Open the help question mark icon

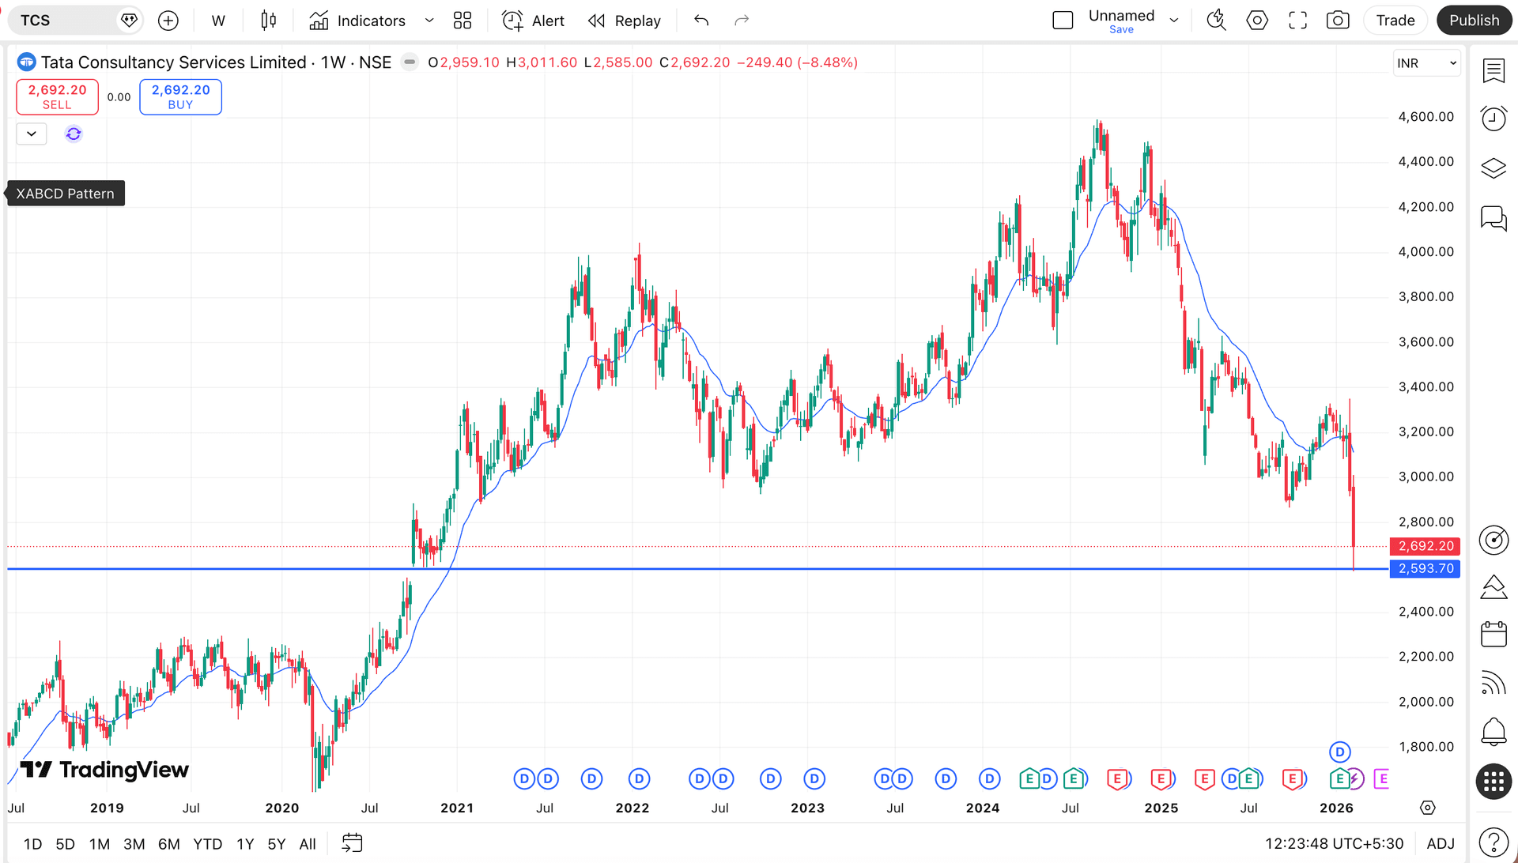click(x=1493, y=842)
